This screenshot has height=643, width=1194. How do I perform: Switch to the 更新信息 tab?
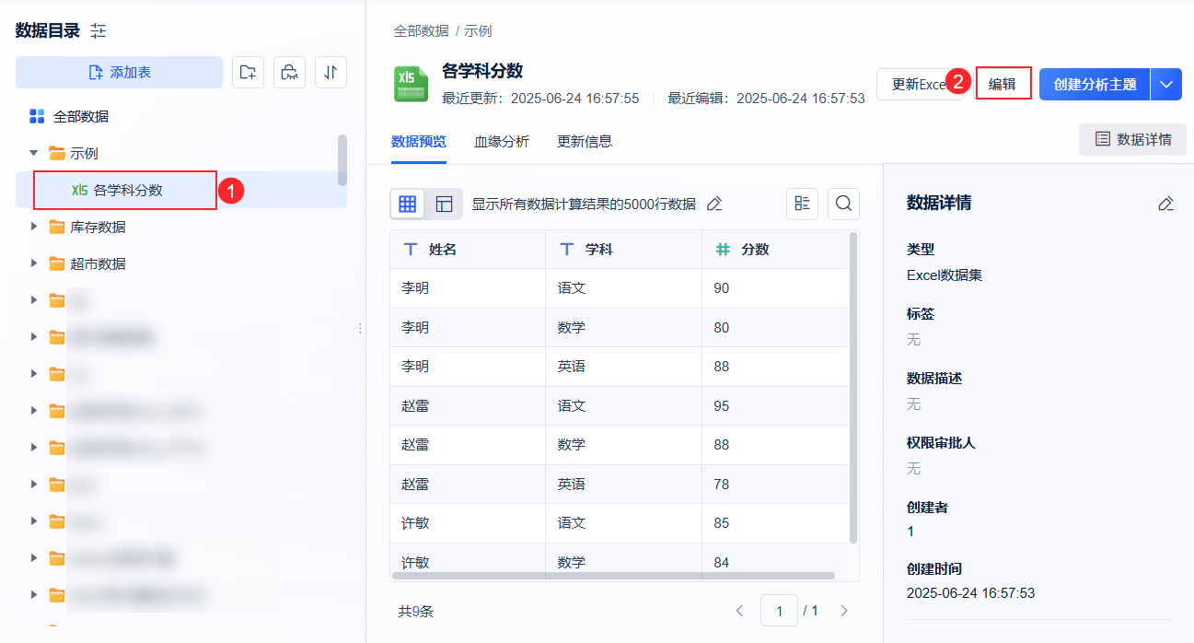(x=585, y=142)
